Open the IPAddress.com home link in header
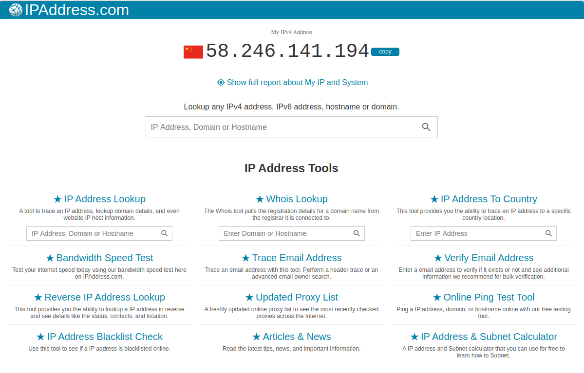 [69, 10]
